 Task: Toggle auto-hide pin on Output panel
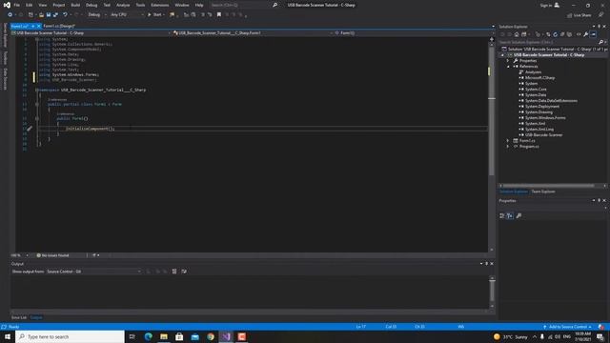click(487, 264)
